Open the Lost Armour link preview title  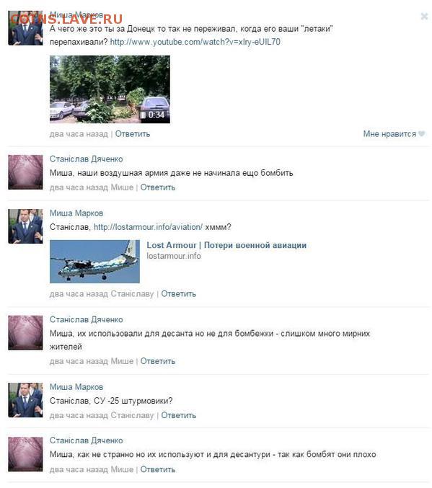(x=226, y=245)
